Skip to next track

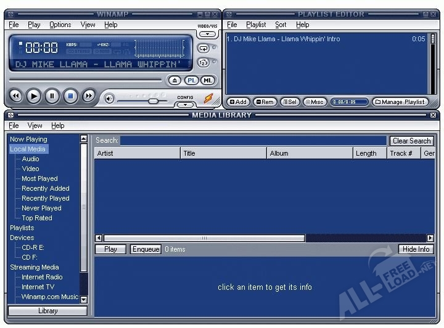tap(89, 96)
